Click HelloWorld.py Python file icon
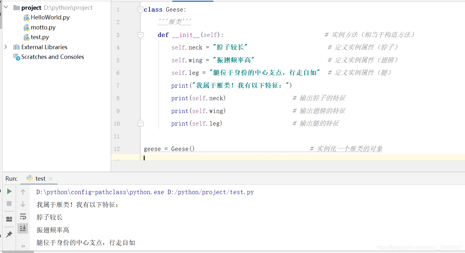This screenshot has width=465, height=253. click(27, 18)
